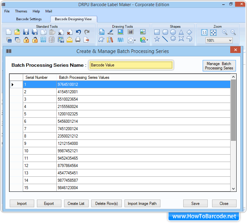This screenshot has height=223, width=247.
Task: Click the Save floppy disk icon
Action: [x=26, y=32]
